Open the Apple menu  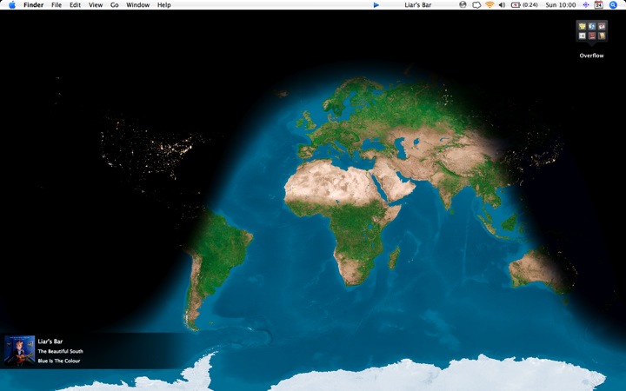(12, 5)
